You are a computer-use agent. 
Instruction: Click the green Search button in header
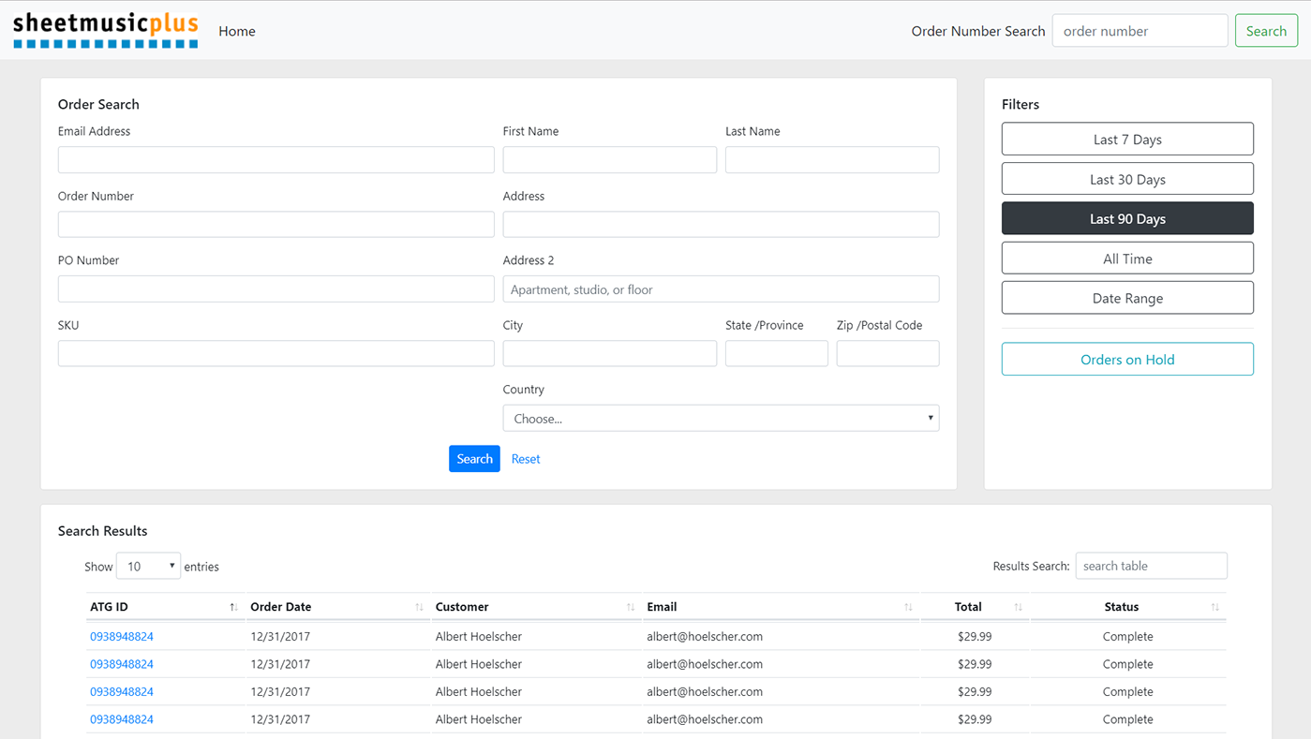click(1266, 31)
